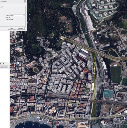Click the yellow marker beside the green triangle
Screen dimensions: 127x128
tap(25, 46)
